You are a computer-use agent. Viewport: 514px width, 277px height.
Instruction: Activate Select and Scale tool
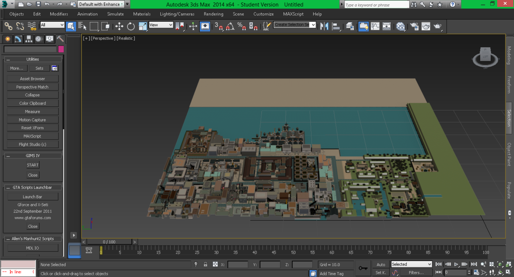[142, 26]
